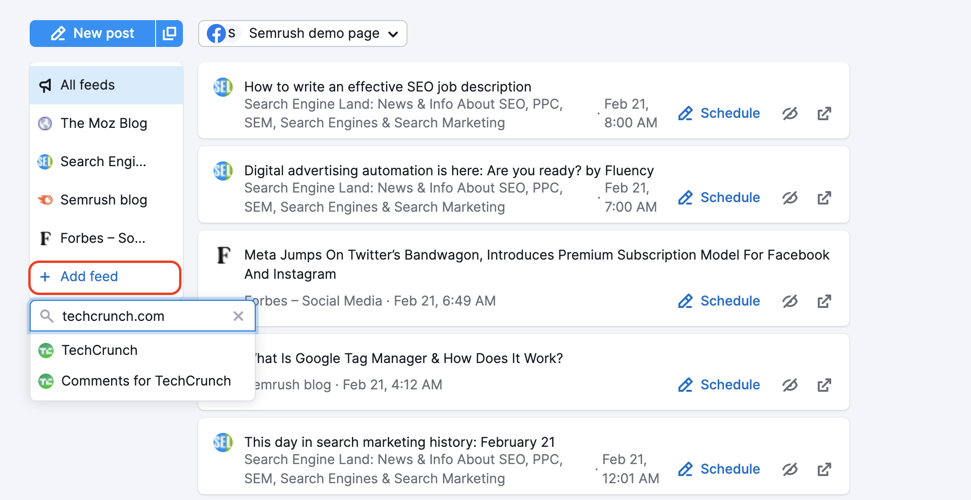Click the pencil icon beside Schedule on the SEO job post
The height and width of the screenshot is (500, 971).
point(686,113)
